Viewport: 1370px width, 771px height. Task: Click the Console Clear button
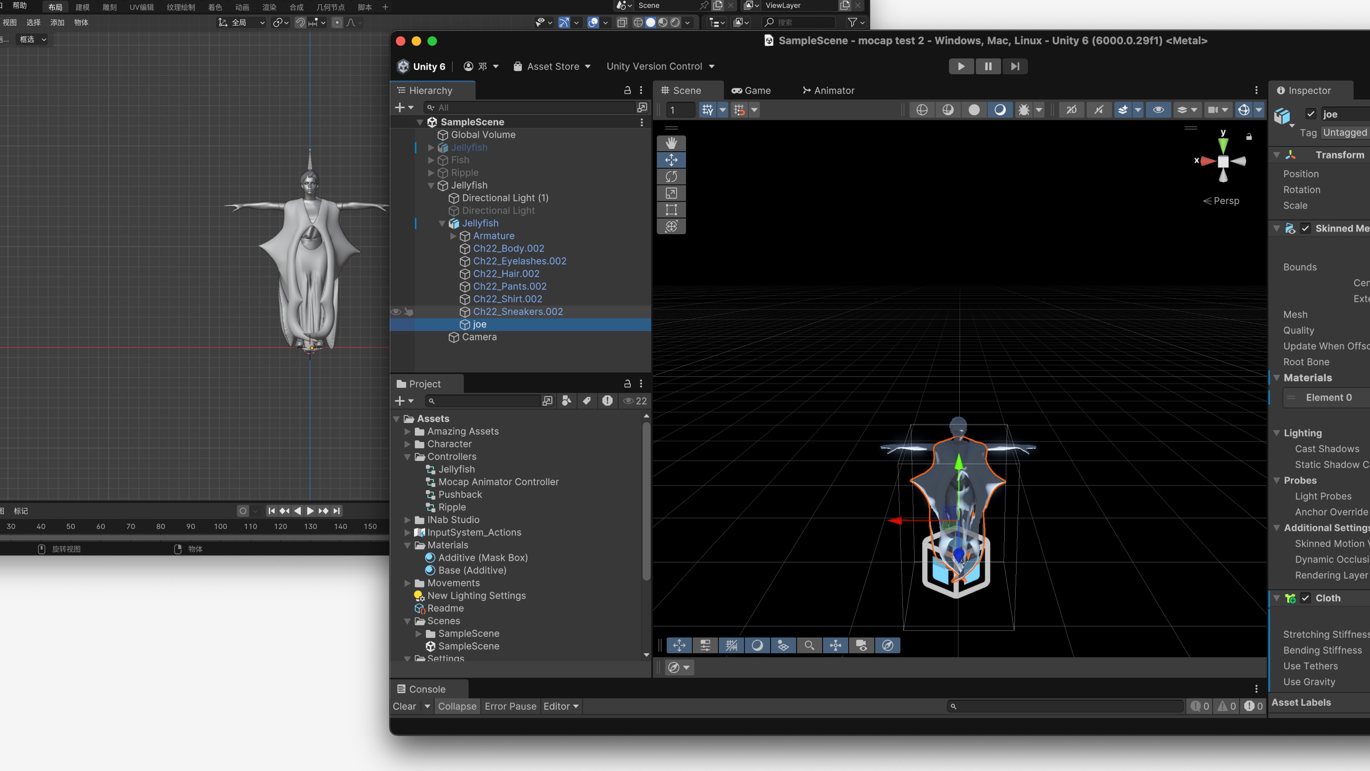(404, 706)
